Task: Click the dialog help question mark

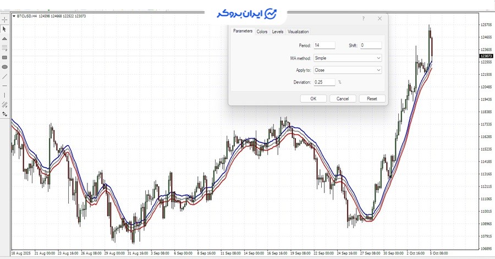Action: tap(363, 19)
